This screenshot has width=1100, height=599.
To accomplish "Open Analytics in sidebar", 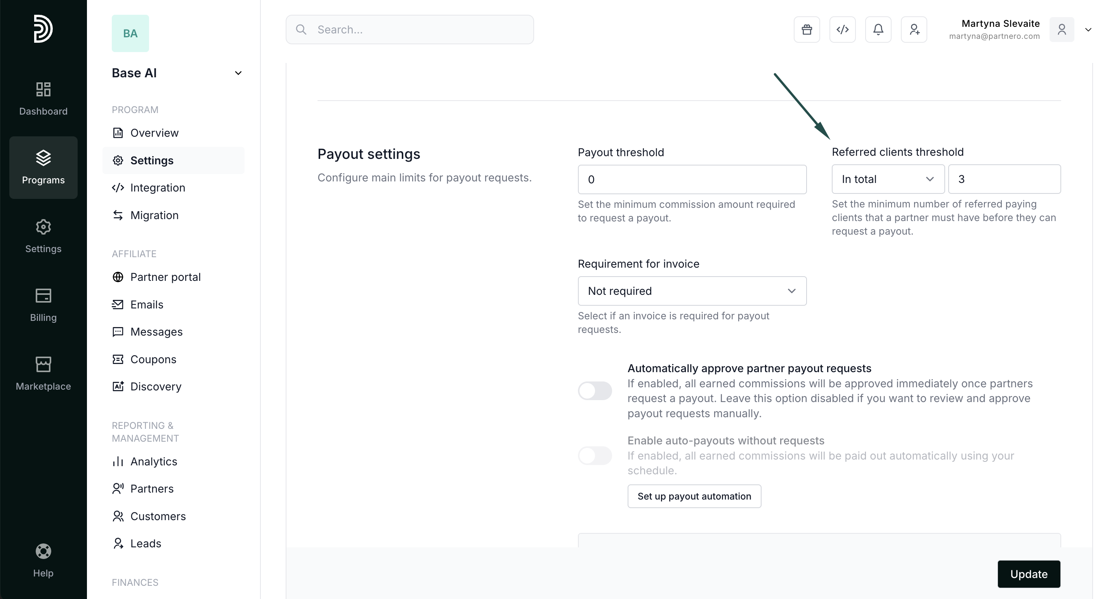I will coord(153,461).
